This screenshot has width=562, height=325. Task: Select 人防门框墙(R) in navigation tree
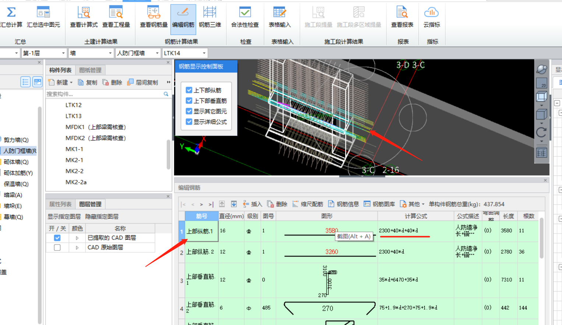pos(20,151)
